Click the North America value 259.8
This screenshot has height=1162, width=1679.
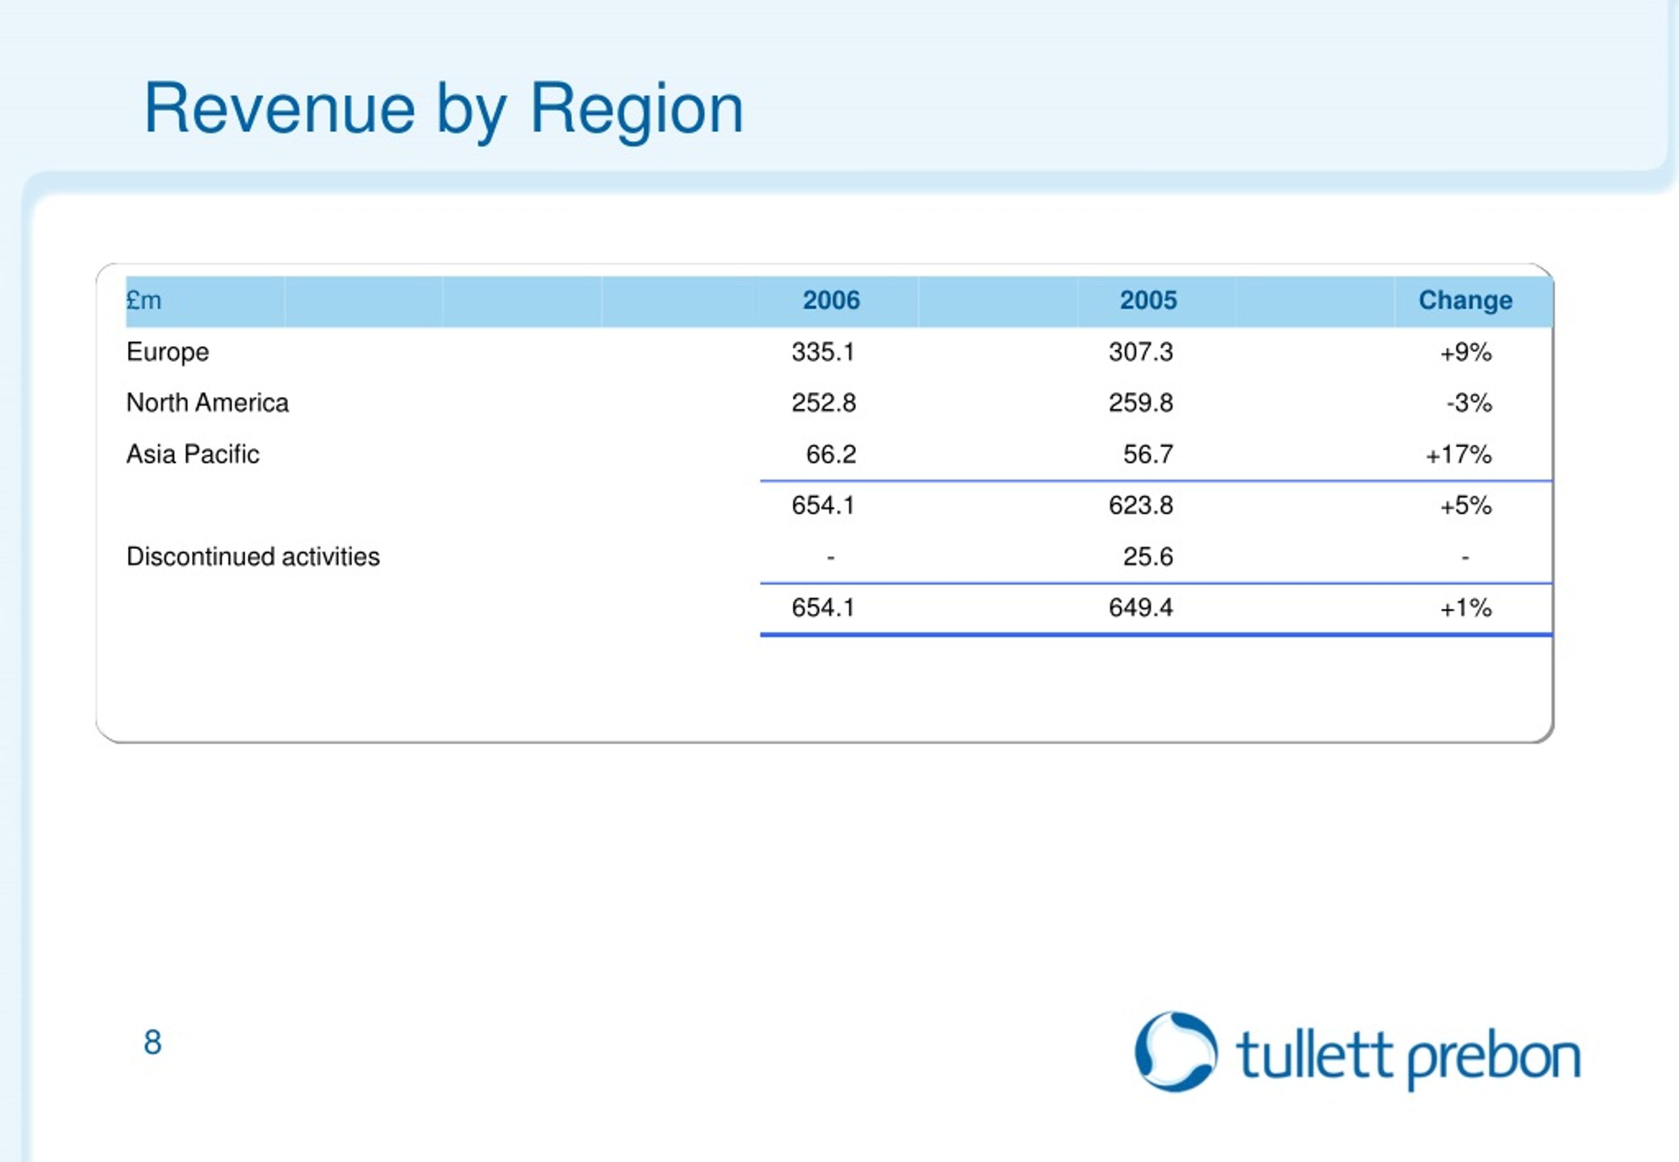tap(1141, 403)
